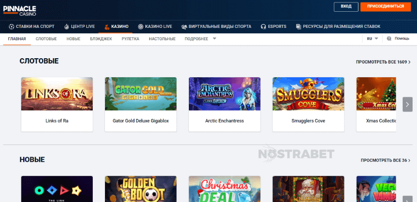The height and width of the screenshot is (202, 417).
Task: Open the Arctic Enchantress game thumbnail
Action: click(x=225, y=94)
